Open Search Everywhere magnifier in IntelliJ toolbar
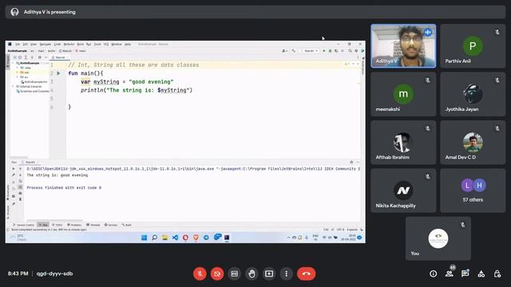The image size is (511, 287). [350, 51]
